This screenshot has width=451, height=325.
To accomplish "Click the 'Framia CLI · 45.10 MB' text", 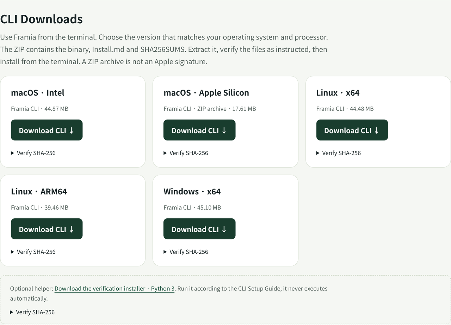I will [192, 207].
